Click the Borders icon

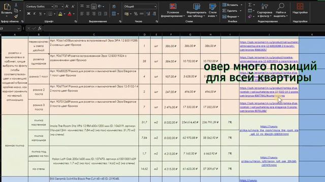[x=50, y=14]
